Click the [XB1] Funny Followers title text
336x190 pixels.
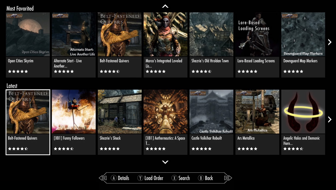[69, 138]
